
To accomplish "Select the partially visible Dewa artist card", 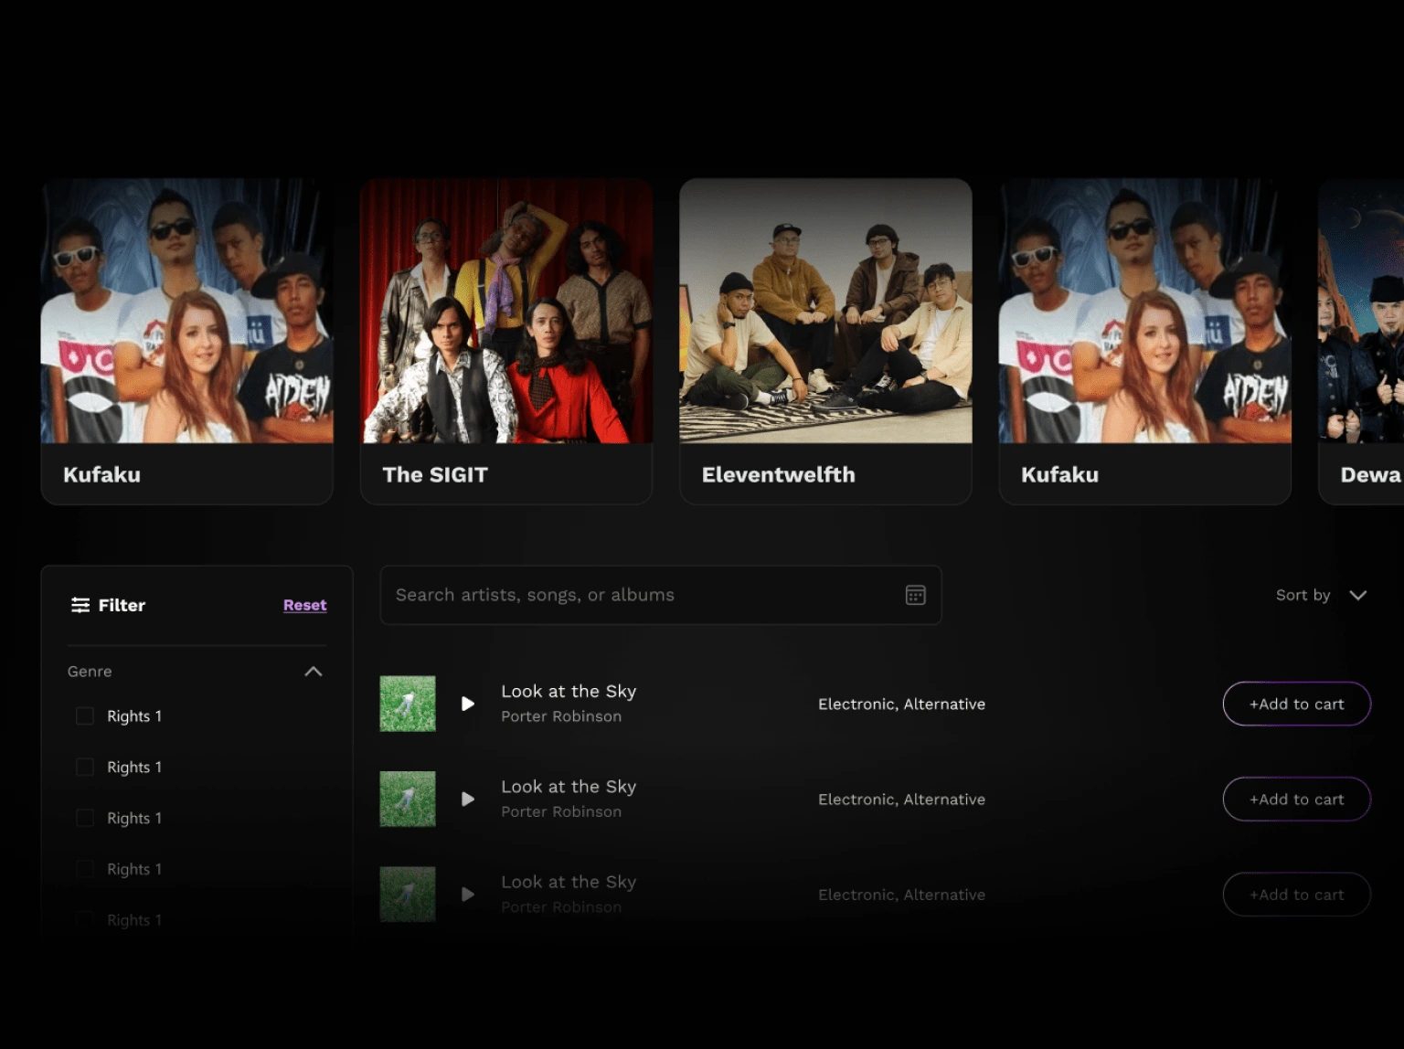I will 1362,341.
